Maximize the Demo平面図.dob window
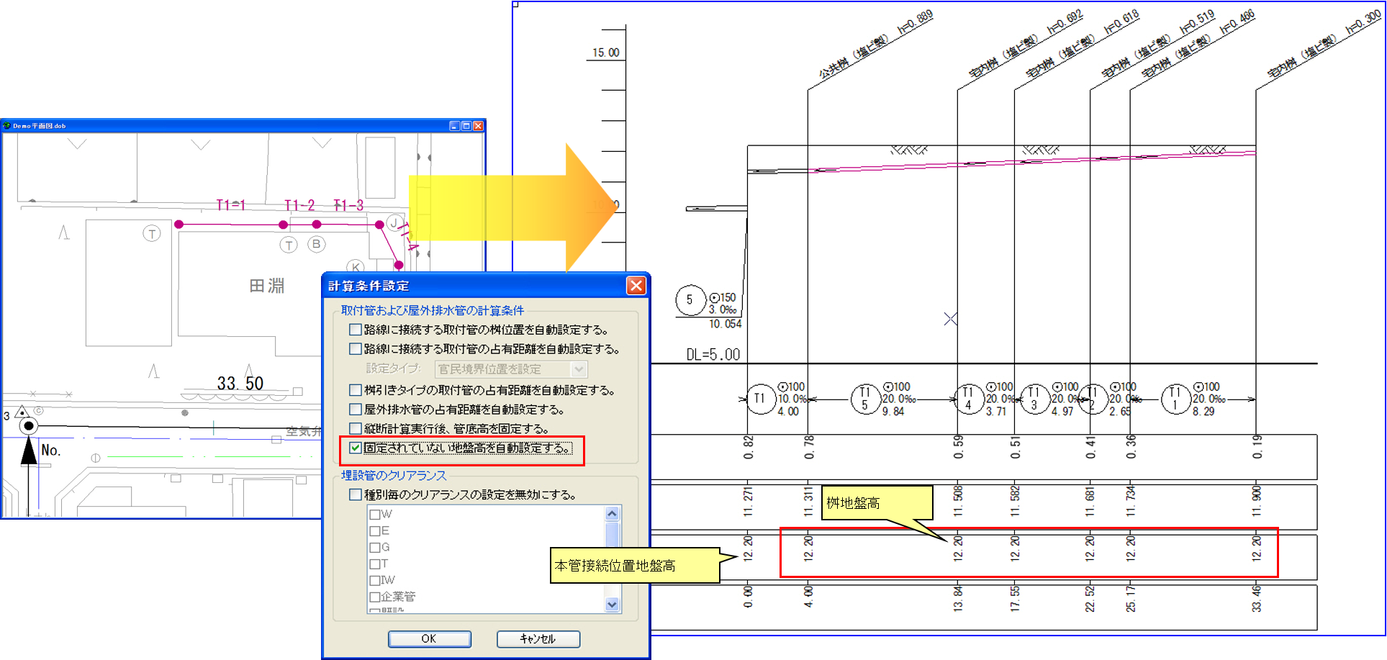The image size is (1387, 660). (x=466, y=126)
